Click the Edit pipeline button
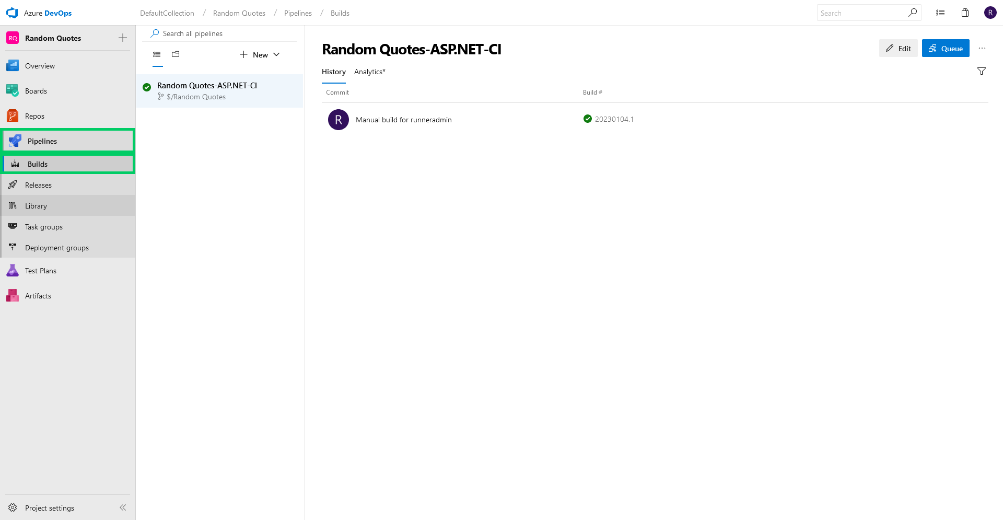 899,48
